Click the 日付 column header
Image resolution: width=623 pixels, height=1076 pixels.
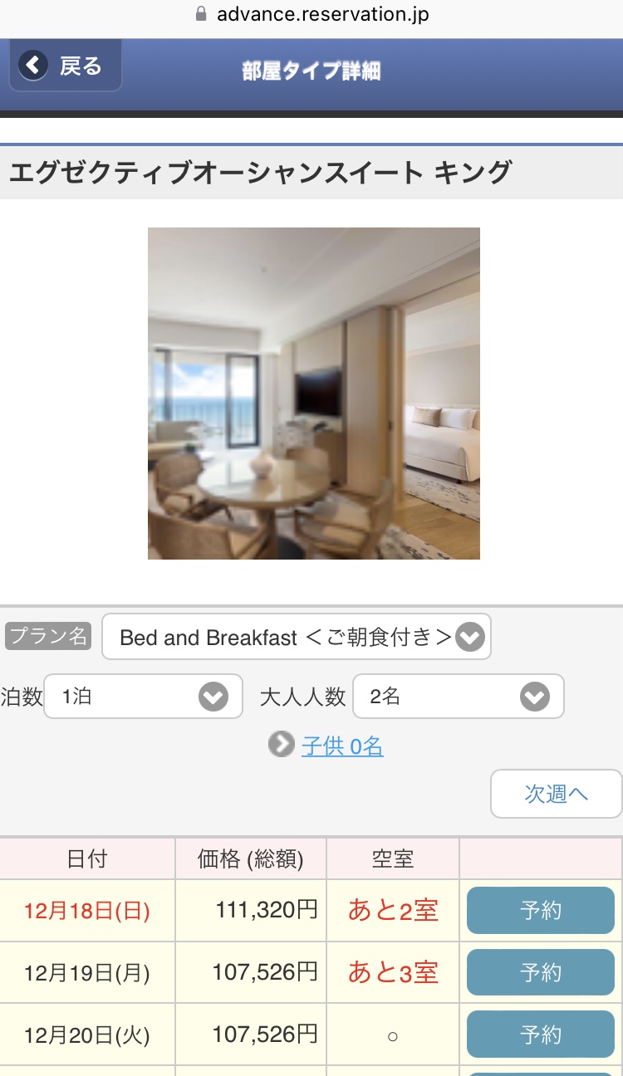pyautogui.click(x=87, y=859)
